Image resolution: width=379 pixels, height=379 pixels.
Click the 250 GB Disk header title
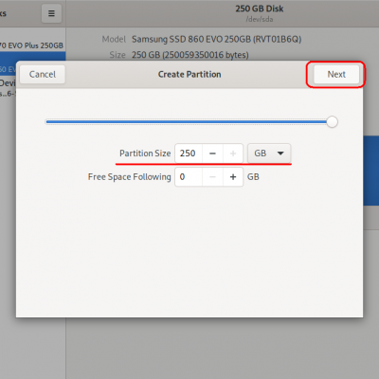pos(260,9)
